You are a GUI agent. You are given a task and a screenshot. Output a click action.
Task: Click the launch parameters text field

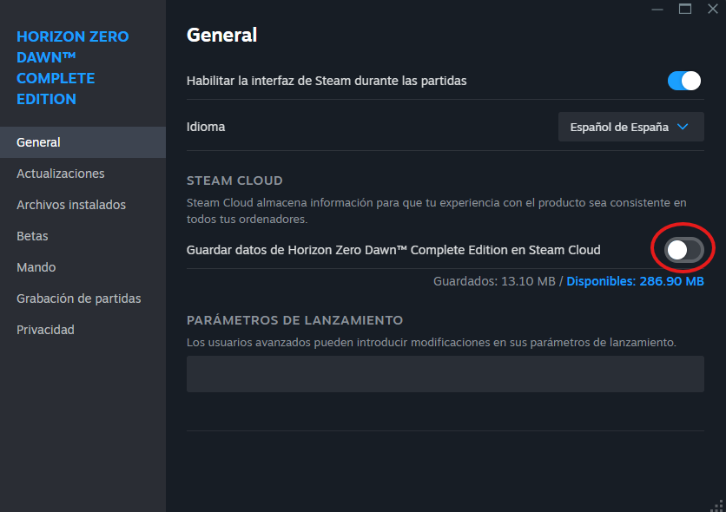click(x=445, y=374)
